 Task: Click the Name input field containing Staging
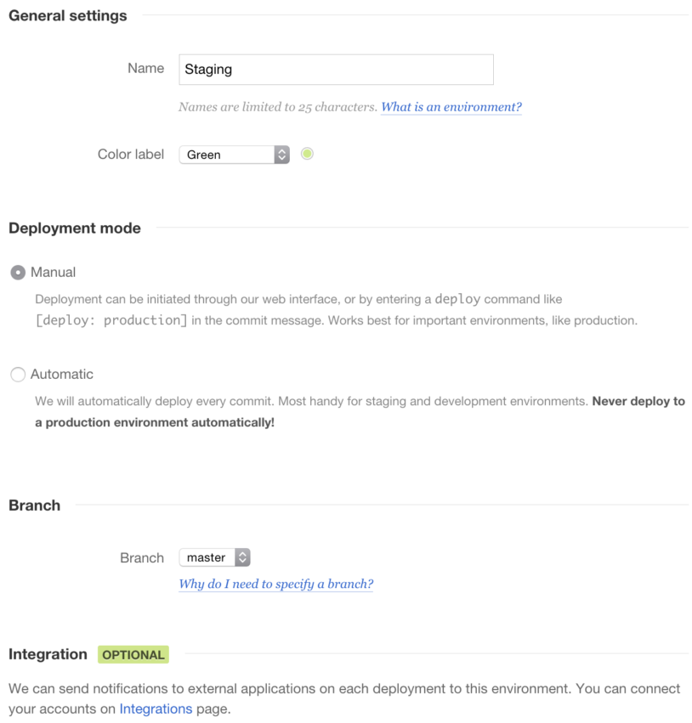336,70
